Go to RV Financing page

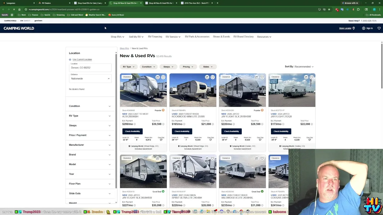click(x=155, y=37)
